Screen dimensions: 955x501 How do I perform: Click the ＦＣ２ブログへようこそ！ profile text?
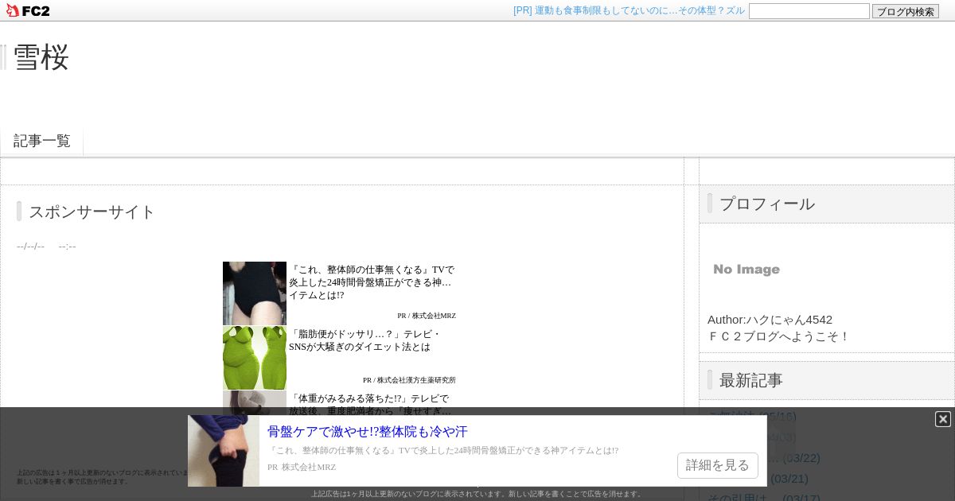(778, 336)
